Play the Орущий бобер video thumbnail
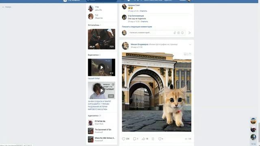Image resolution: width=260 pixels, height=146 pixels. (x=102, y=67)
